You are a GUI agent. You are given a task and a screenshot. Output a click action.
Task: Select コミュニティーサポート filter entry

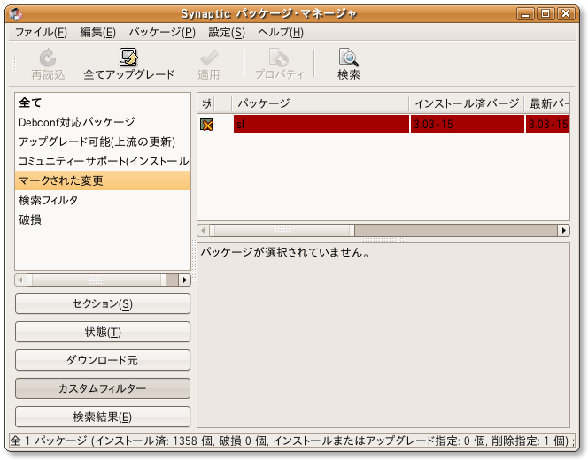103,161
